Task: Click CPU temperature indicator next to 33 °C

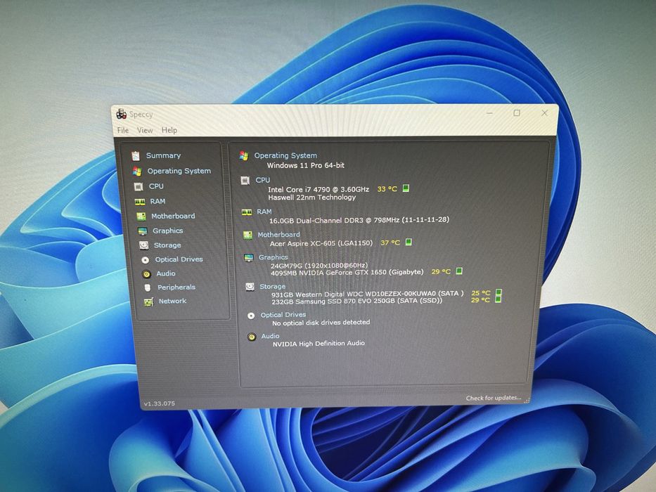Action: [406, 188]
